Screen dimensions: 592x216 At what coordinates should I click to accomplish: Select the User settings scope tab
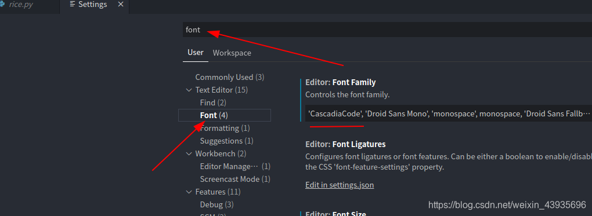click(196, 53)
